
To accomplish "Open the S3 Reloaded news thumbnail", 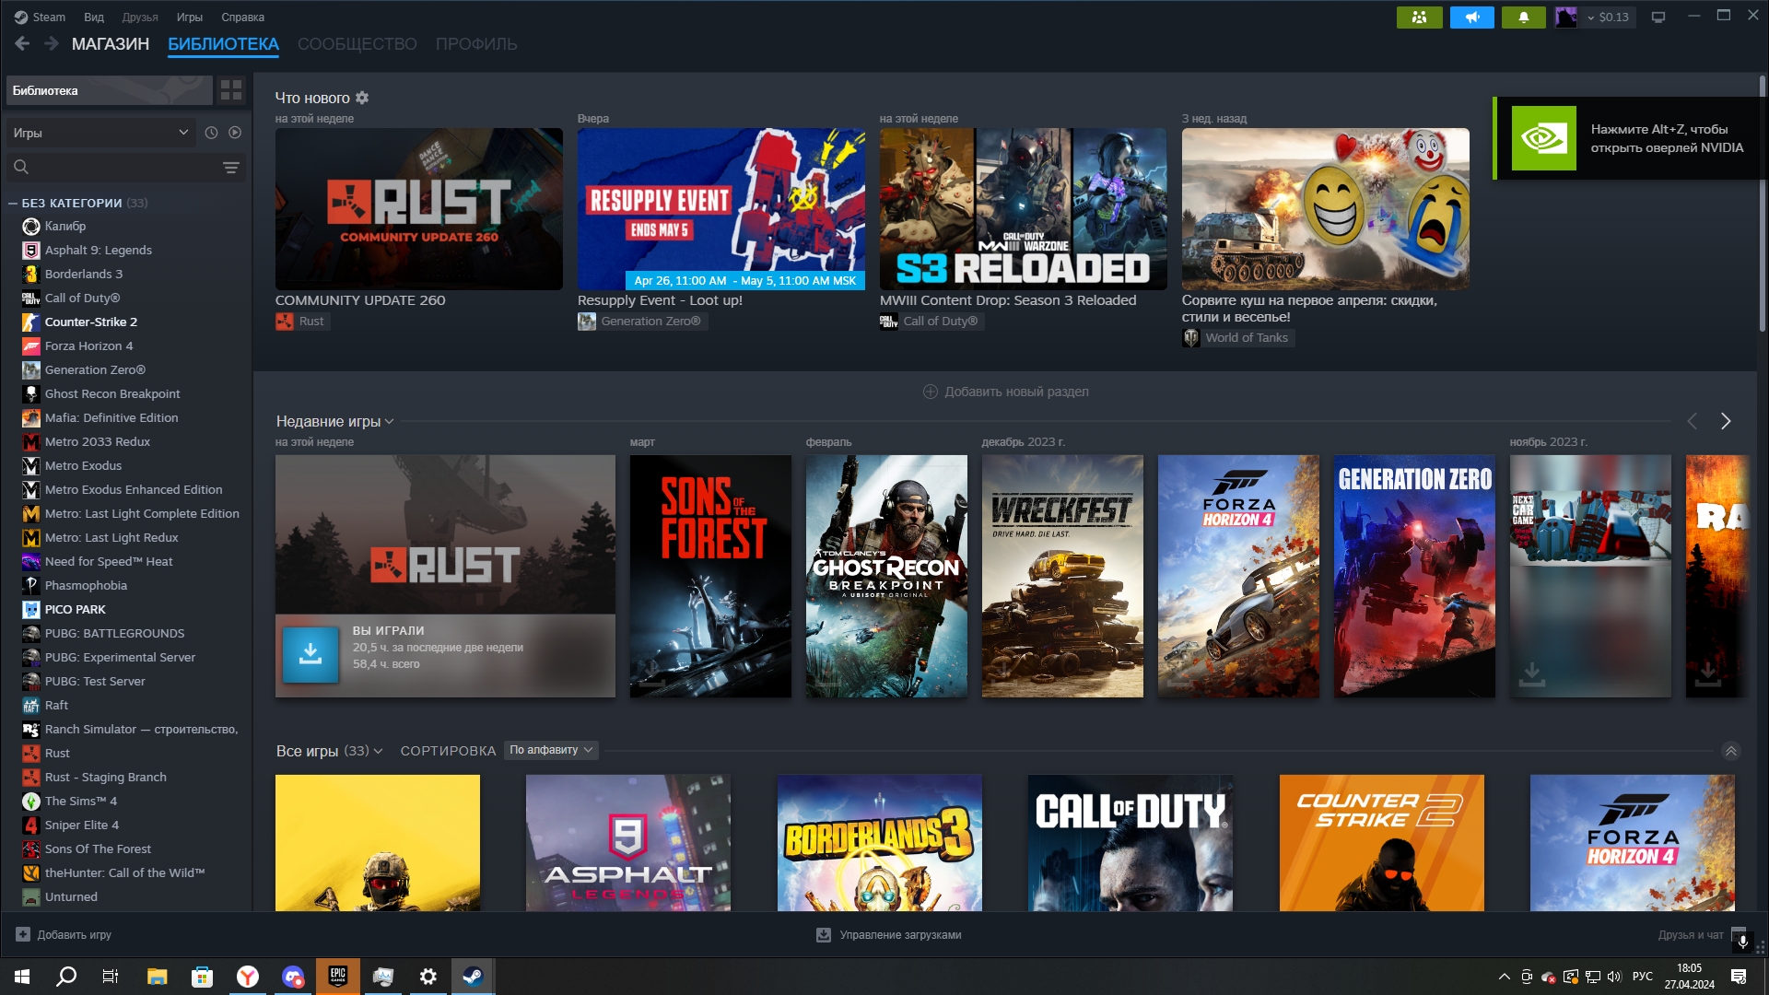I will click(x=1023, y=209).
